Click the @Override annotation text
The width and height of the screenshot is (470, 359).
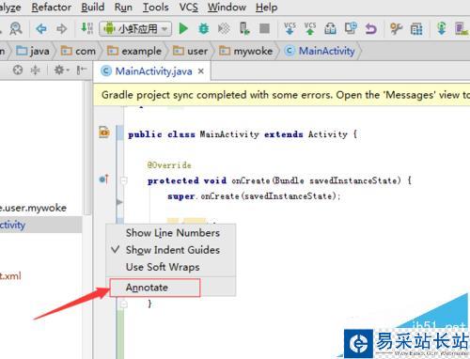click(169, 165)
